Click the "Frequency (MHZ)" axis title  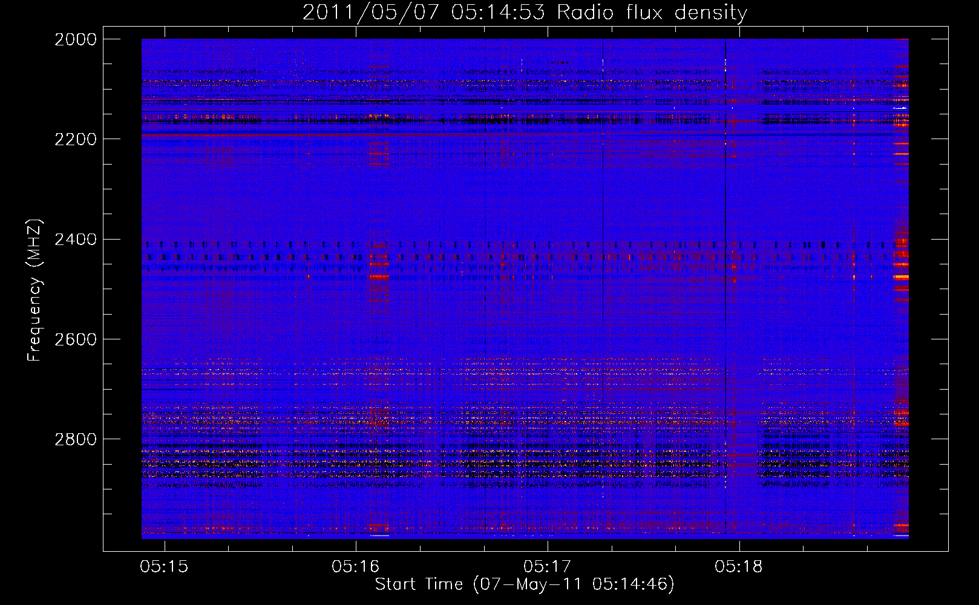point(34,290)
